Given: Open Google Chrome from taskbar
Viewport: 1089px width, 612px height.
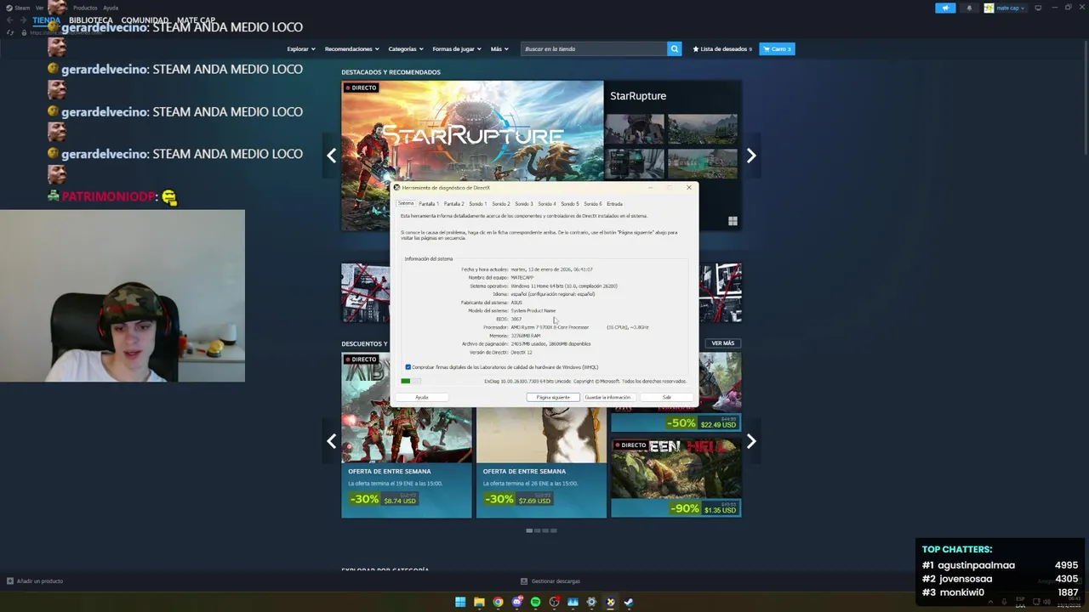Looking at the screenshot, I should [498, 602].
